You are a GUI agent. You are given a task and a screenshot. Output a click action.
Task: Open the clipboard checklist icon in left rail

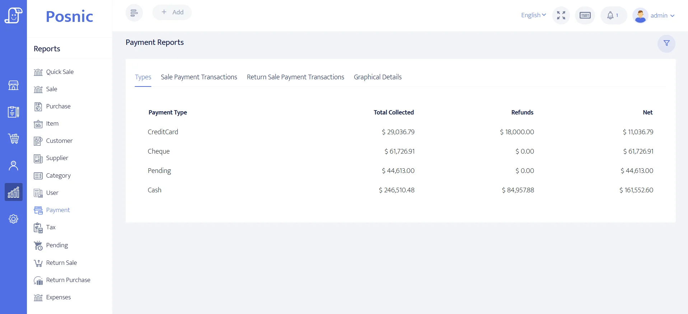13,112
